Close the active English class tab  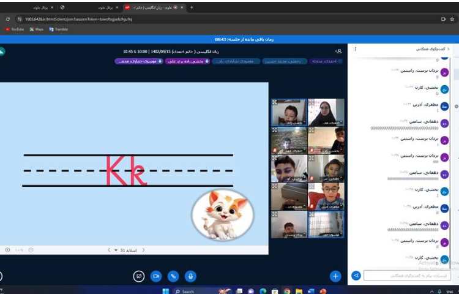click(182, 7)
